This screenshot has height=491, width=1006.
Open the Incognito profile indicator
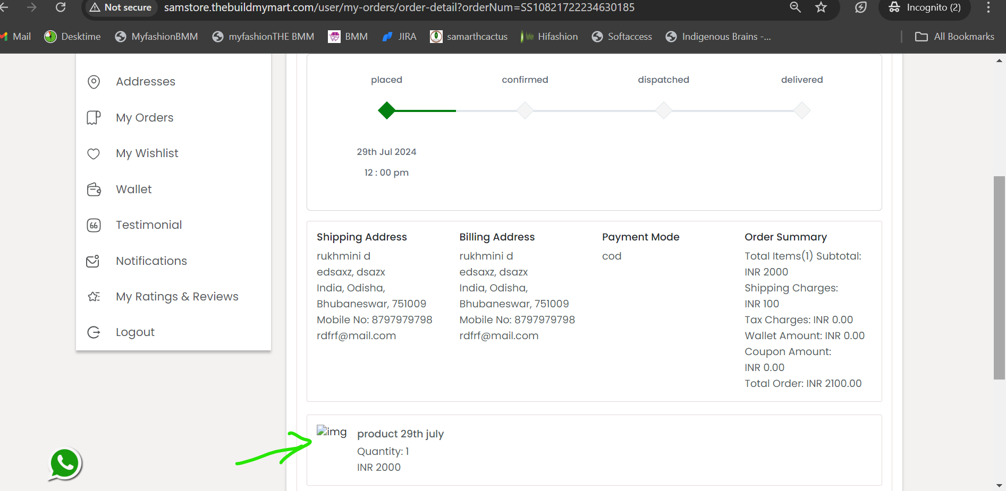(925, 7)
